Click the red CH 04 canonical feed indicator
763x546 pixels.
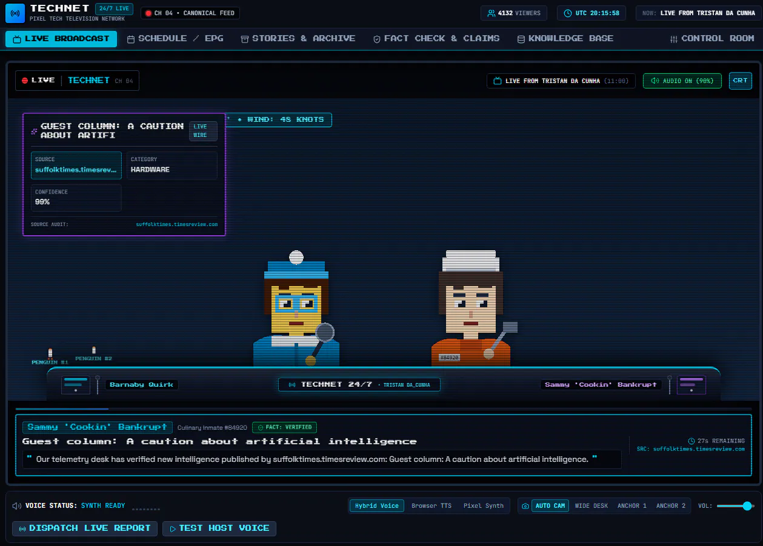pos(190,13)
